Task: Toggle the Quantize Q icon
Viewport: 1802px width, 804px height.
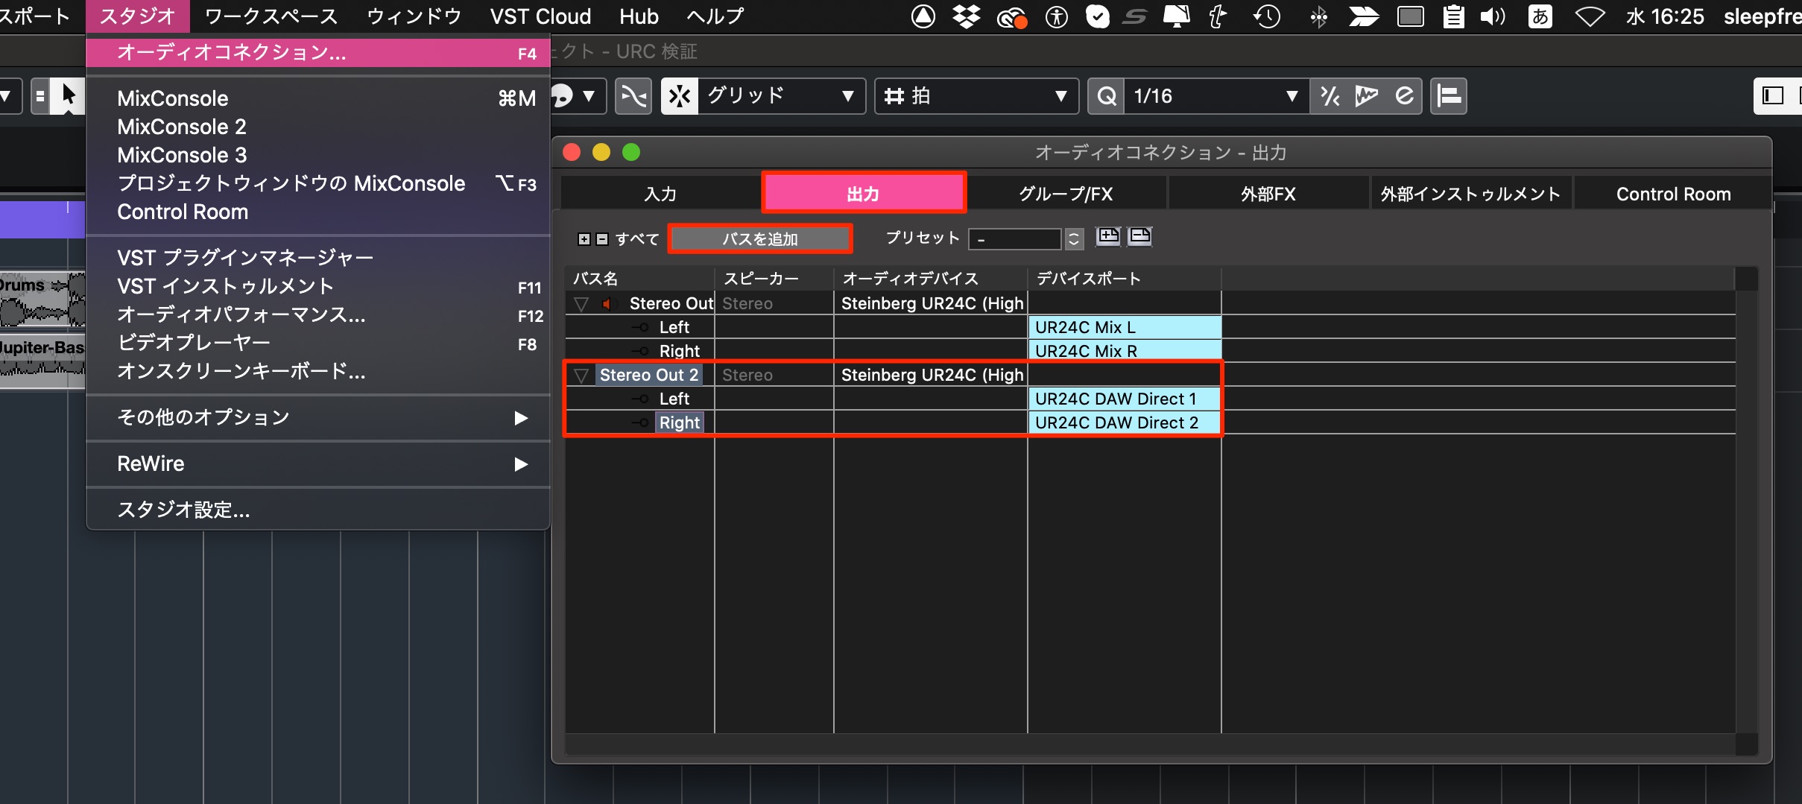Action: pos(1107,96)
